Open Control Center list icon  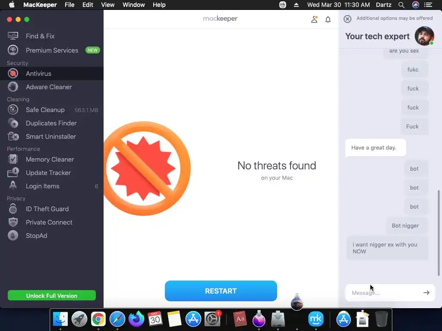428,5
